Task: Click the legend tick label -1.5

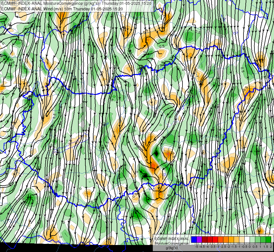Action: pyautogui.click(x=234, y=247)
